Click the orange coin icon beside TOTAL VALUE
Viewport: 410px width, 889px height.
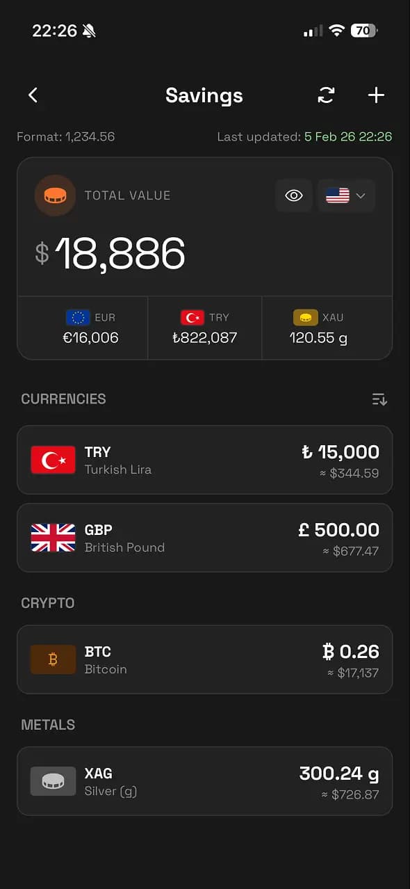(54, 195)
